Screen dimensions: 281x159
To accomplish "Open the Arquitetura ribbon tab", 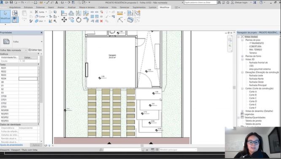I will pyautogui.click(x=15, y=7).
